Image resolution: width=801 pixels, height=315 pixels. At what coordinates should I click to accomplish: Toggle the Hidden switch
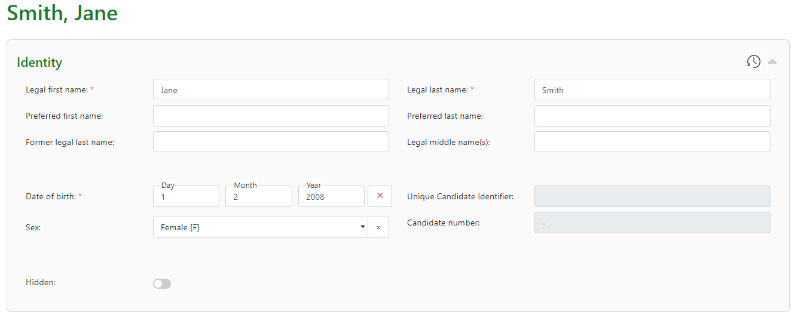pos(162,284)
